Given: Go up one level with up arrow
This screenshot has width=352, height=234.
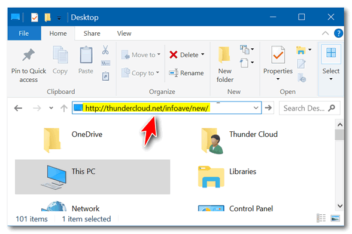Looking at the screenshot, I should pyautogui.click(x=64, y=108).
